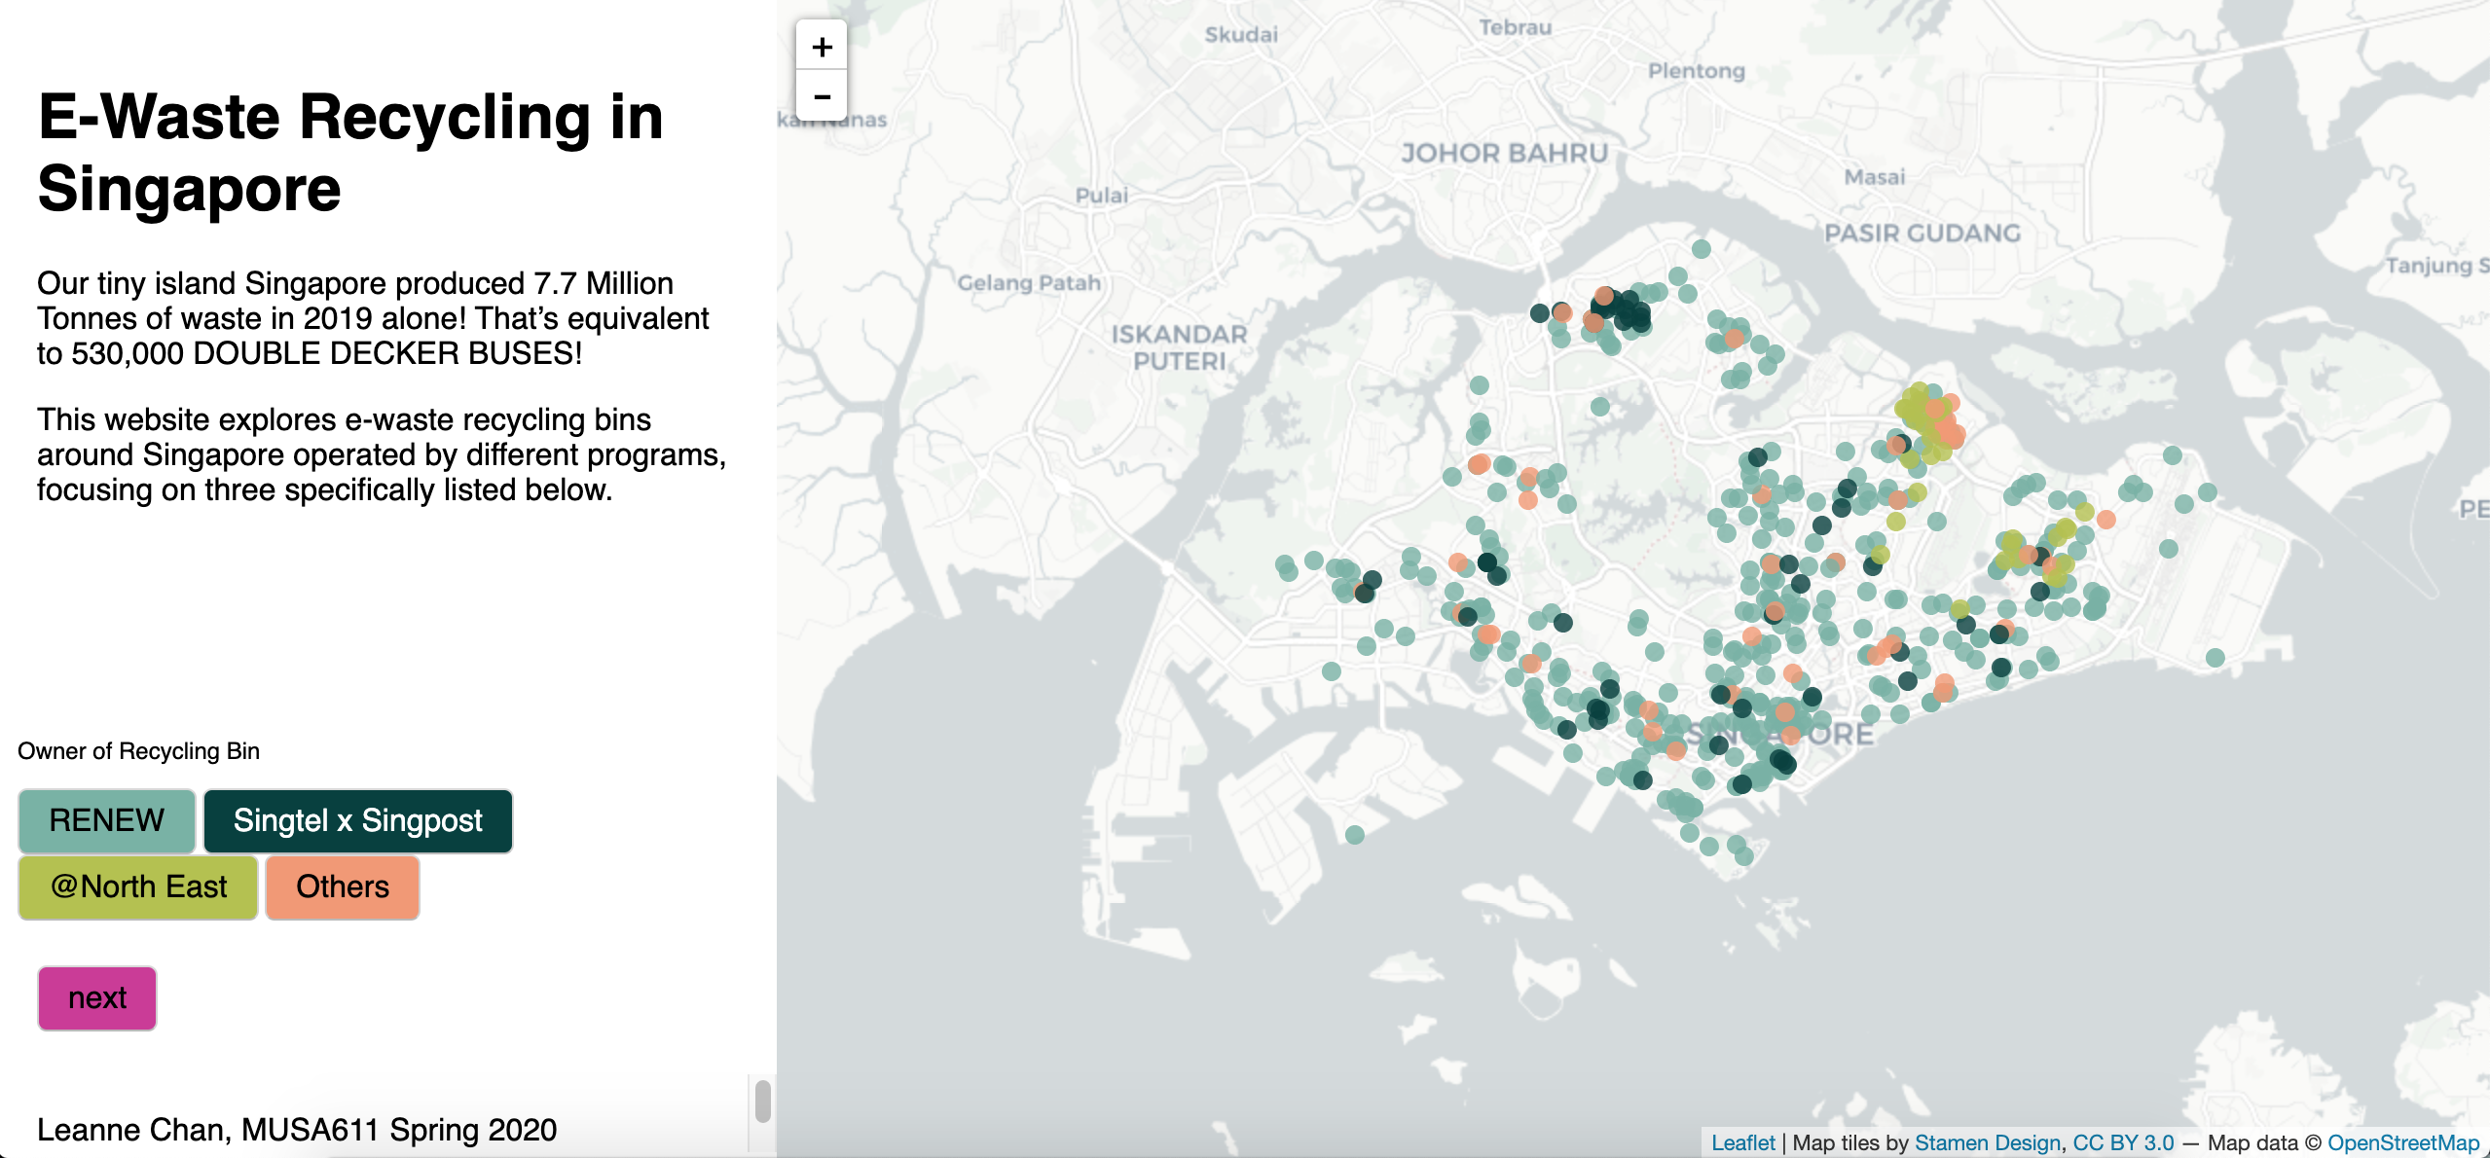This screenshot has width=2490, height=1158.
Task: Click the map zoom out minus button
Action: click(x=822, y=96)
